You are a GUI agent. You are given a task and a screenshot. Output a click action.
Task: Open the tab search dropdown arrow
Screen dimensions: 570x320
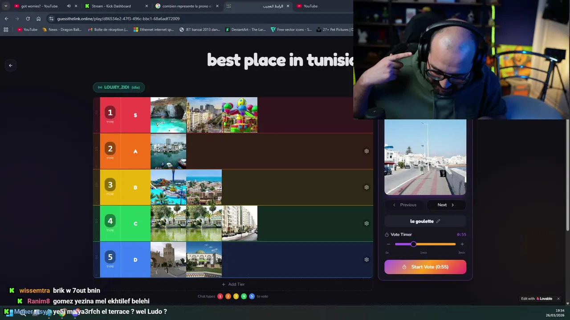click(6, 6)
